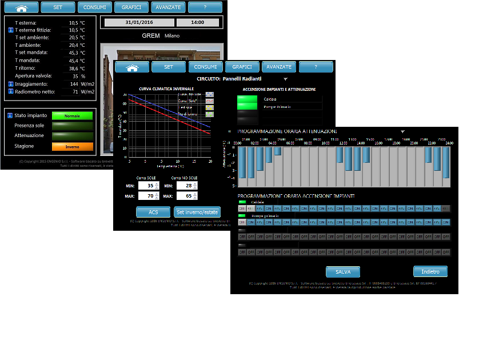Image resolution: width=495 pixels, height=341 pixels.
Task: Click the green Normale Stato impianto indicator
Action: point(72,116)
